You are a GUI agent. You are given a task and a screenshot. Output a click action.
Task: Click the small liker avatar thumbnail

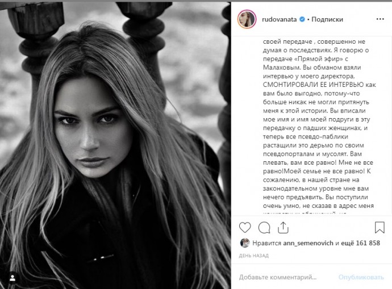(x=245, y=243)
